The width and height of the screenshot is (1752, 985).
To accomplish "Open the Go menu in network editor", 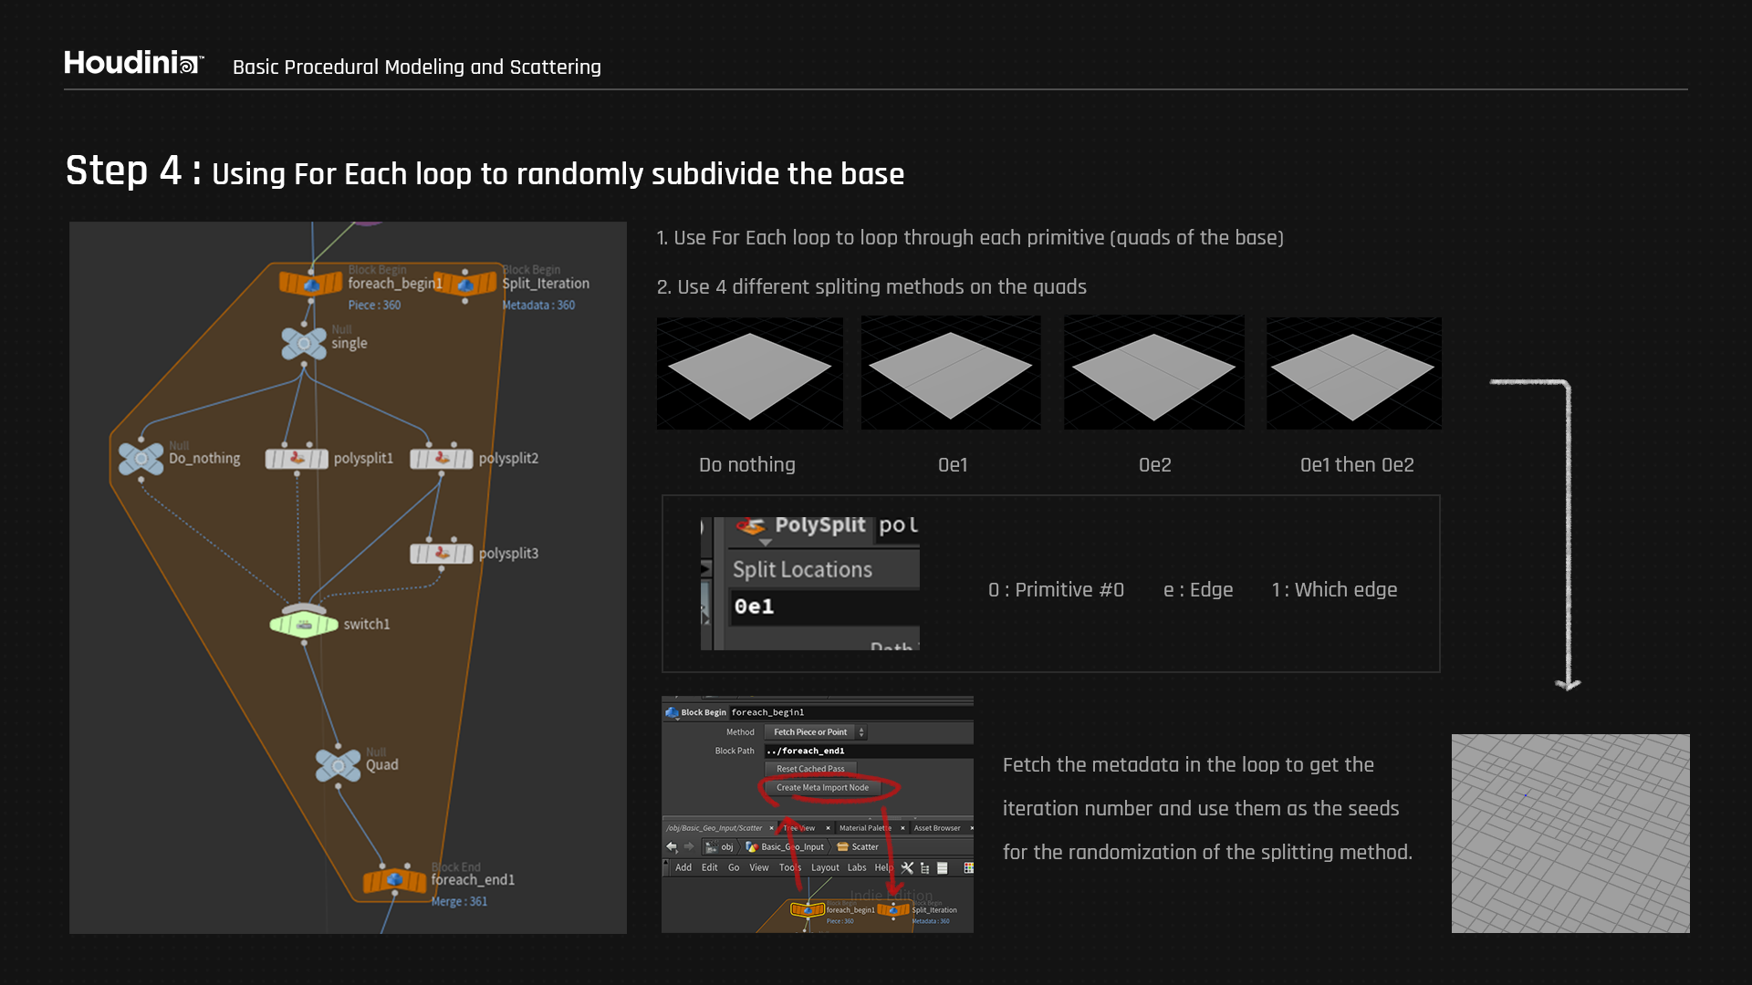I will (x=734, y=867).
